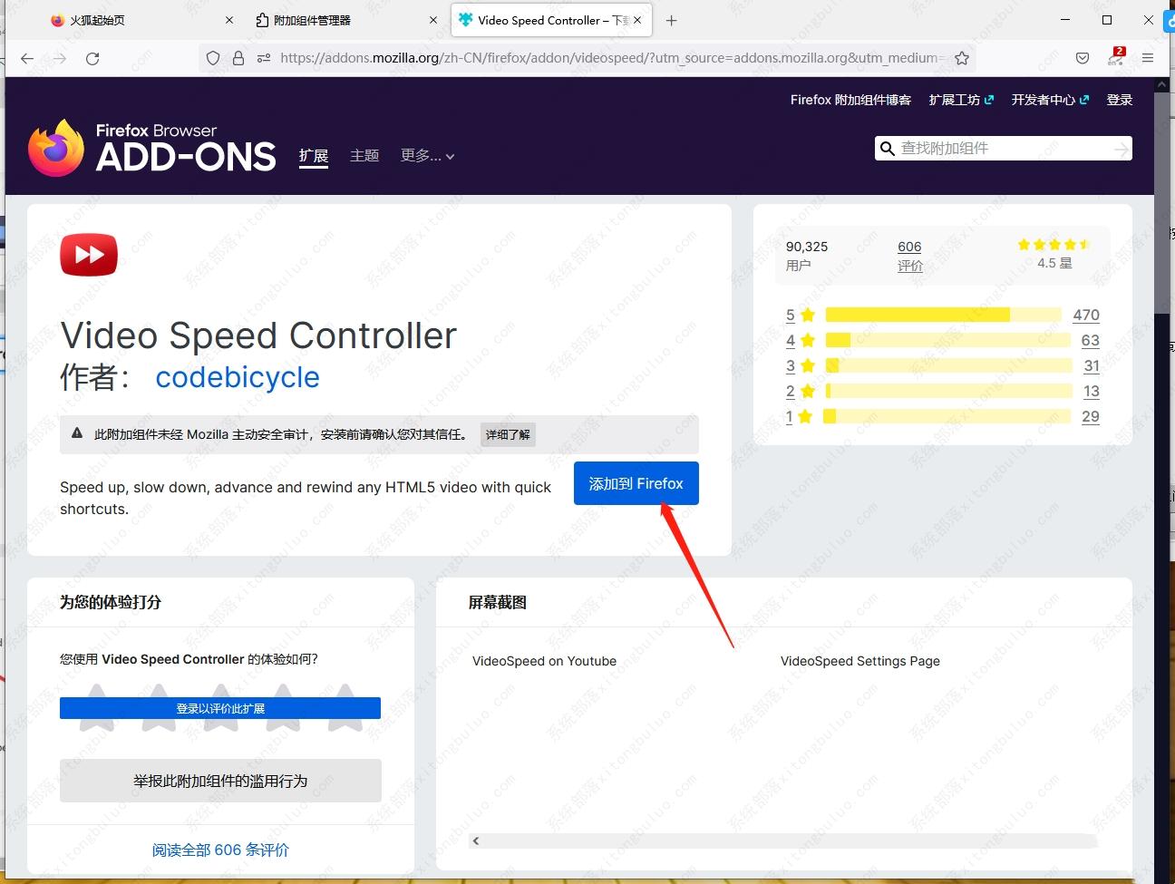Click the Video Speed Controller extension icon
The height and width of the screenshot is (884, 1175).
click(89, 255)
